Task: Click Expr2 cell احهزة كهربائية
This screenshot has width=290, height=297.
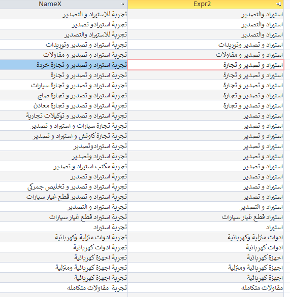Action: [x=206, y=257]
